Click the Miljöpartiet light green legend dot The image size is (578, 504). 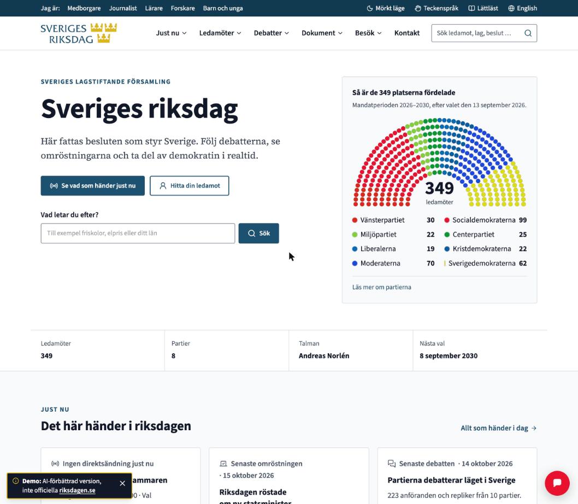click(x=355, y=235)
